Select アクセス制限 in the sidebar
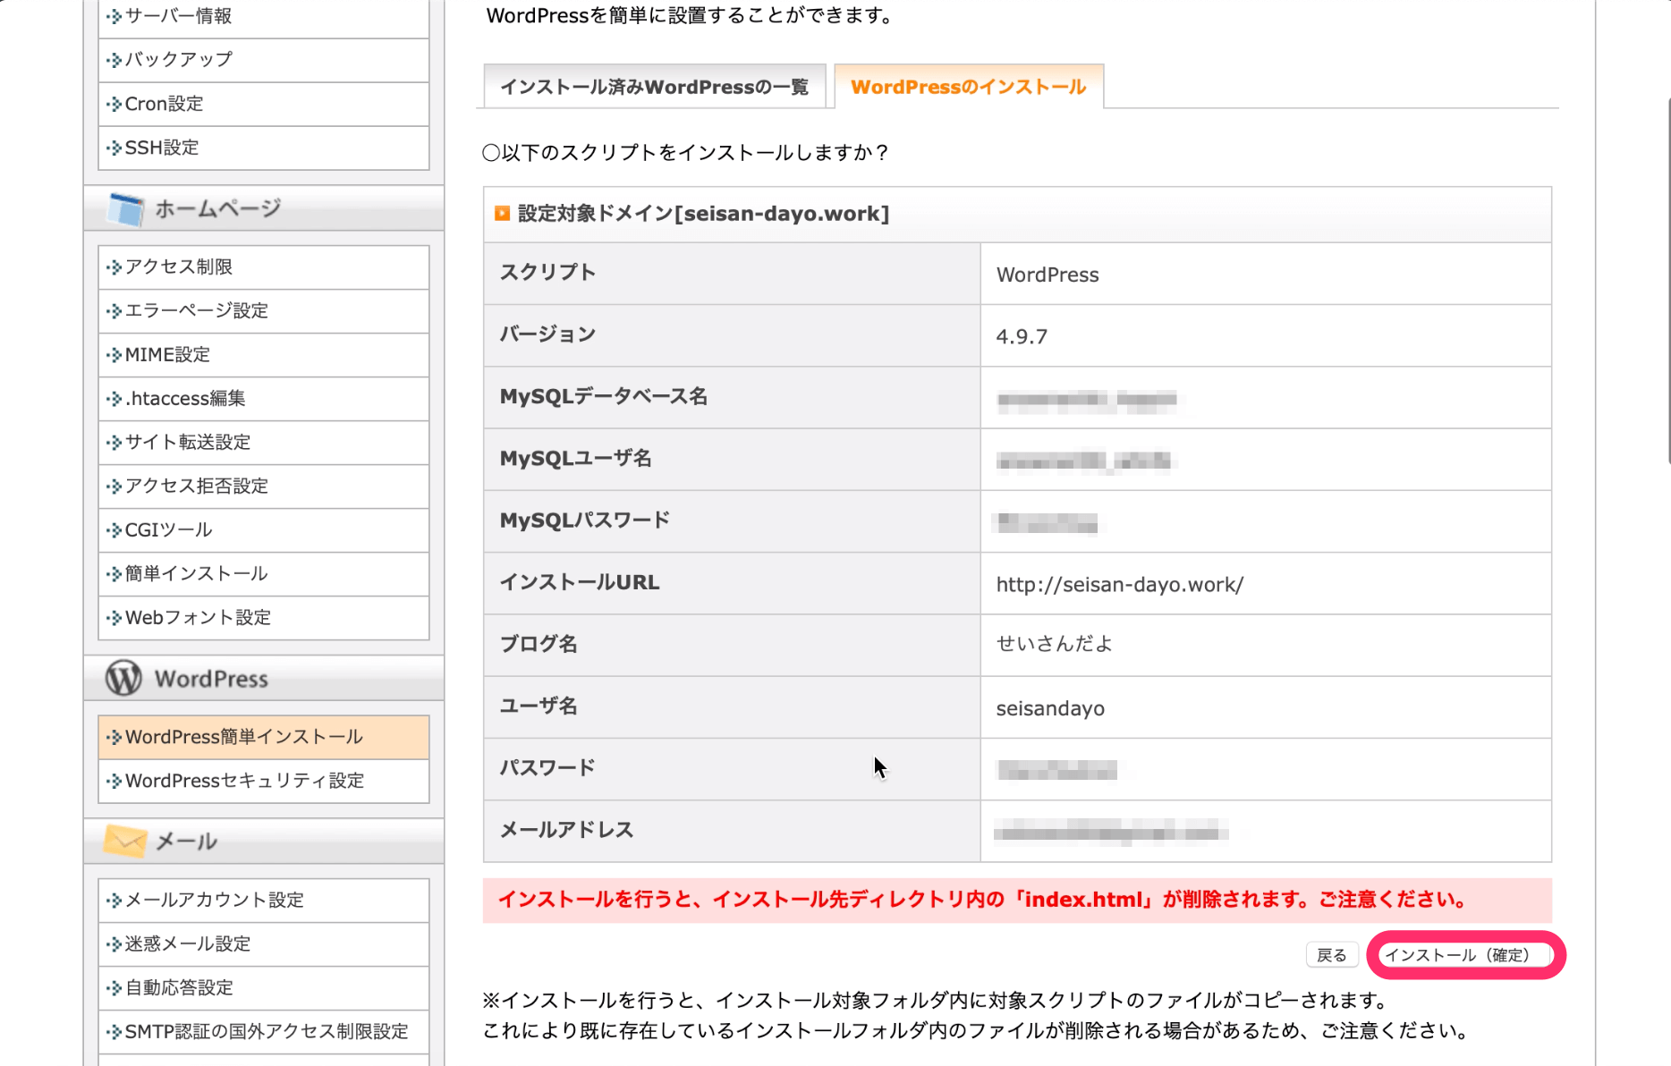The image size is (1671, 1066). point(179,267)
